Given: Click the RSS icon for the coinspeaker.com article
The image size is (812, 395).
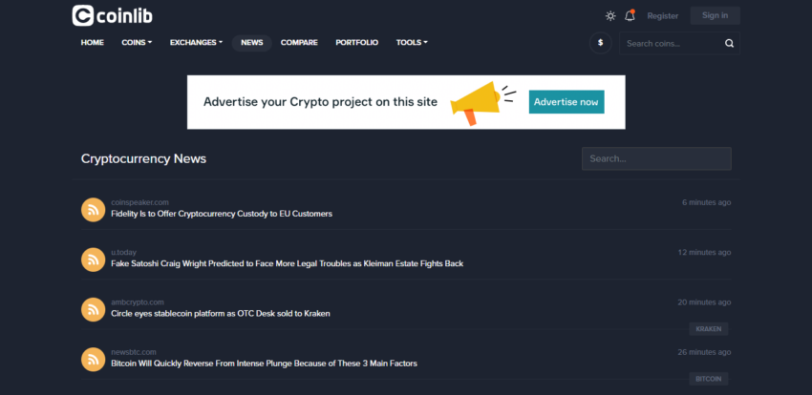Looking at the screenshot, I should [94, 209].
